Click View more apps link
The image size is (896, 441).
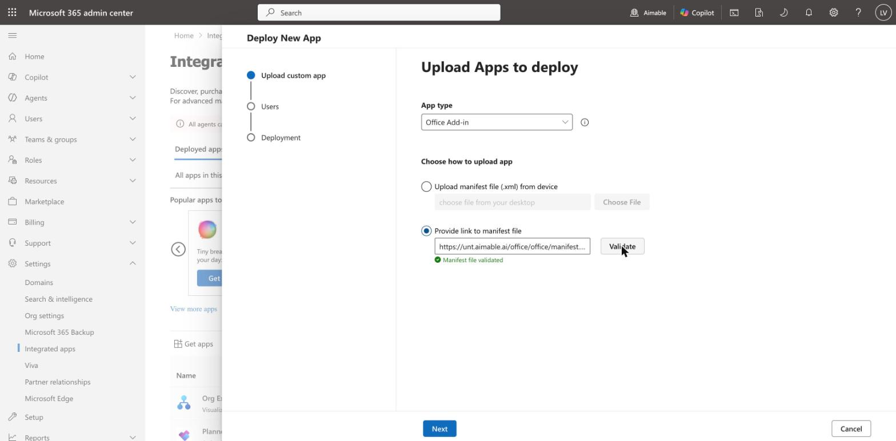(x=193, y=309)
